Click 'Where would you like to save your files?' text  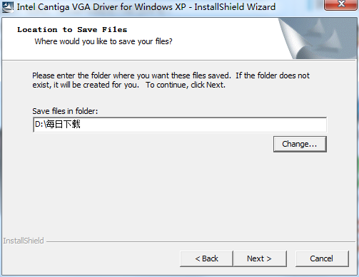103,41
